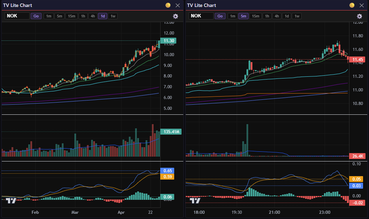The width and height of the screenshot is (369, 219).
Task: Click TradingView logo in left chart
Action: tap(11, 201)
